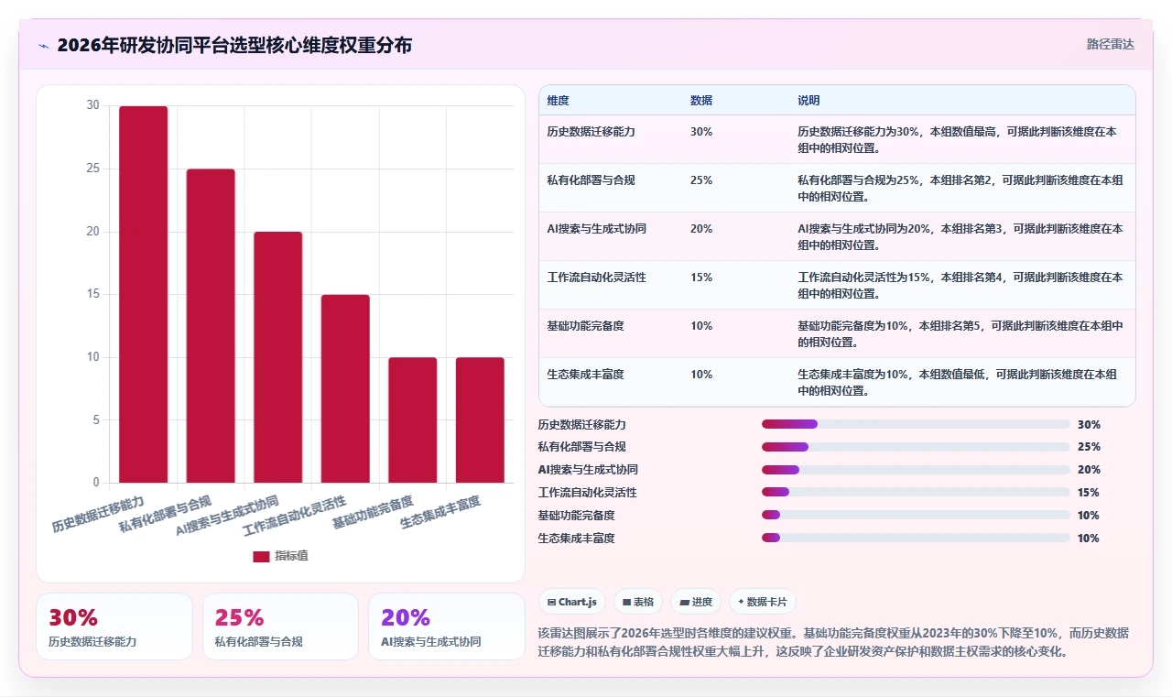Click the y-axis label 30 on the chart
This screenshot has height=697, width=1172.
(x=92, y=105)
